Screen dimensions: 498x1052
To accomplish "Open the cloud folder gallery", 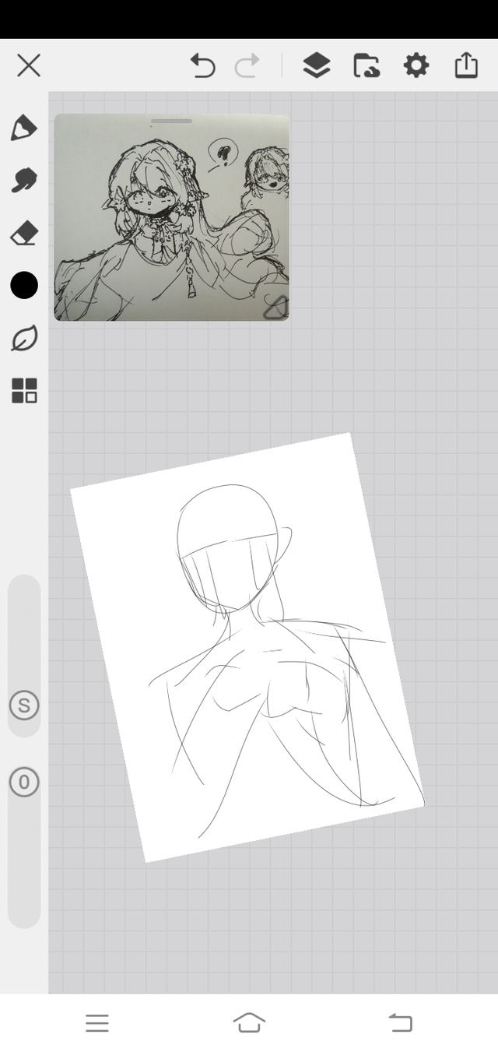I will (x=366, y=66).
